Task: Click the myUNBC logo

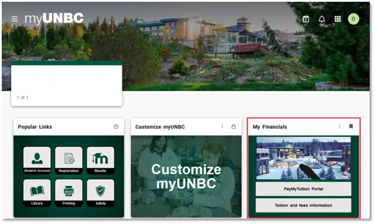Action: 54,19
